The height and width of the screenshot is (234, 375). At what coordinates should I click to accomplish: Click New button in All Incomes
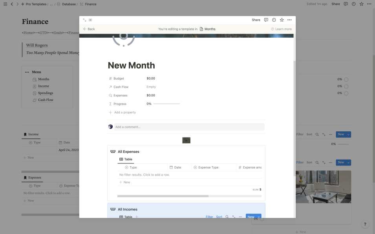click(251, 217)
